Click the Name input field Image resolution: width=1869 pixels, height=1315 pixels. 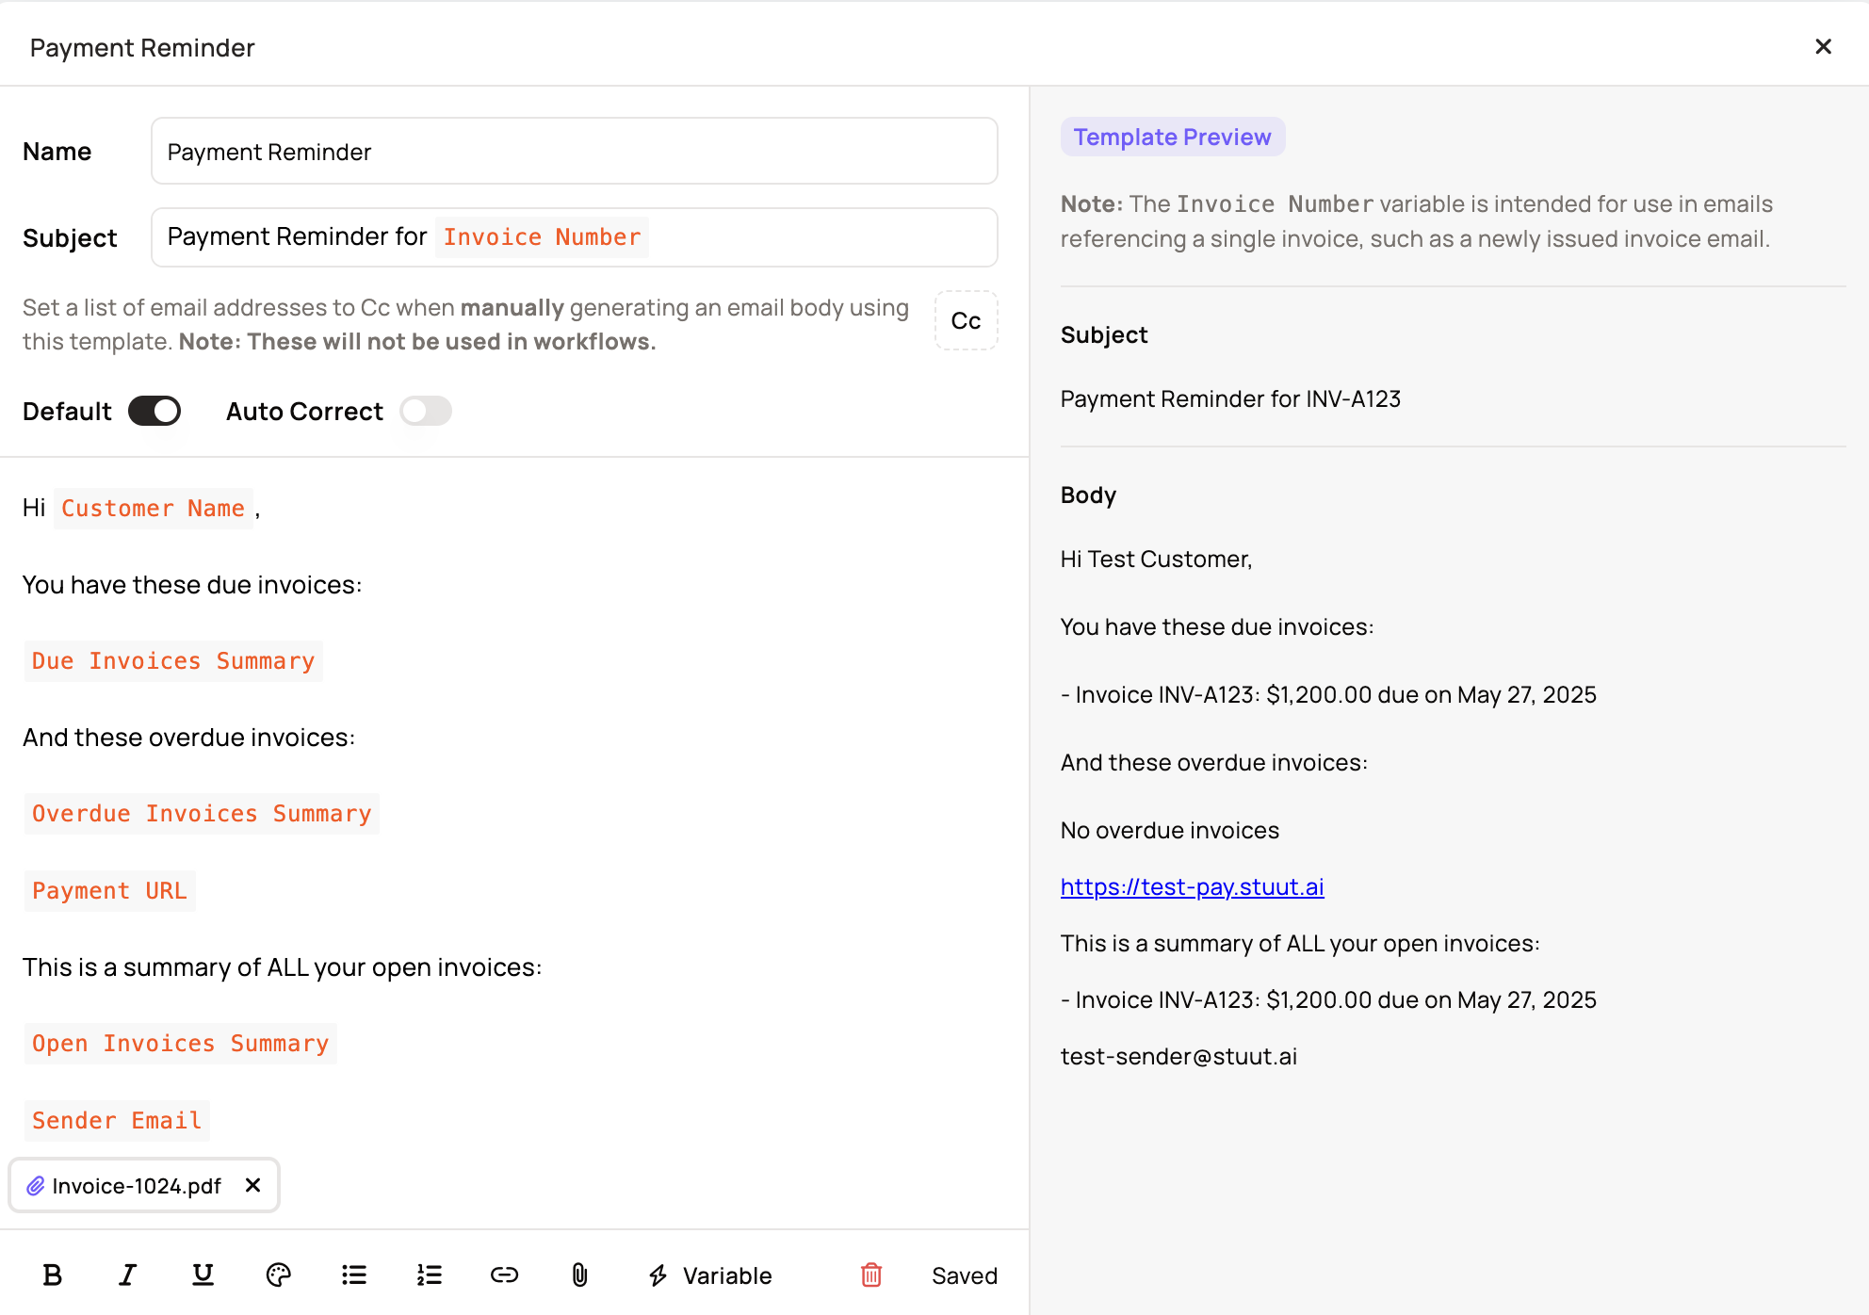574,152
